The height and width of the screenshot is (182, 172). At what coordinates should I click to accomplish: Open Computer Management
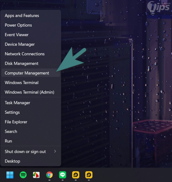31,73
